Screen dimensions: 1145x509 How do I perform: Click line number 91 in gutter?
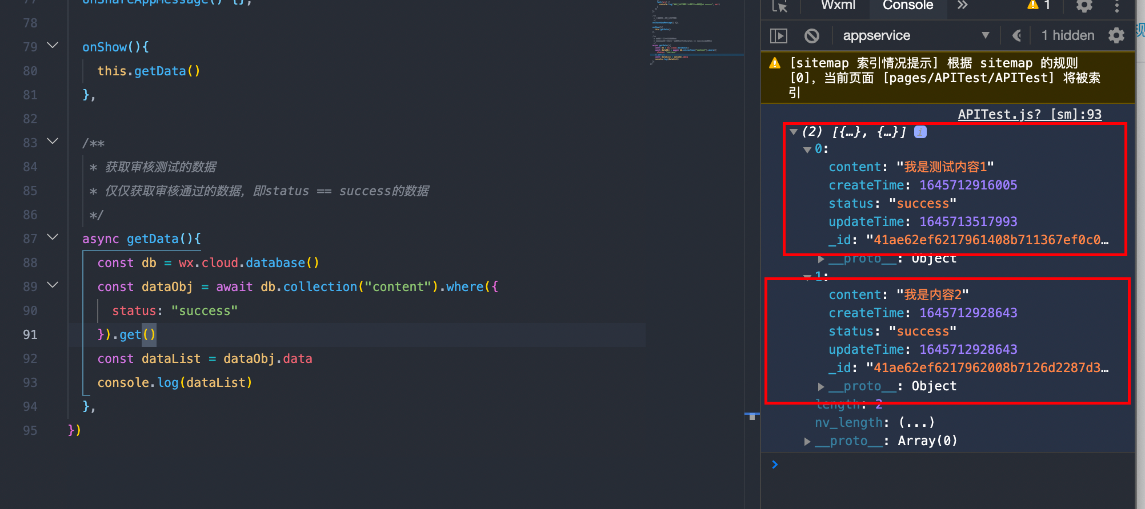point(30,334)
